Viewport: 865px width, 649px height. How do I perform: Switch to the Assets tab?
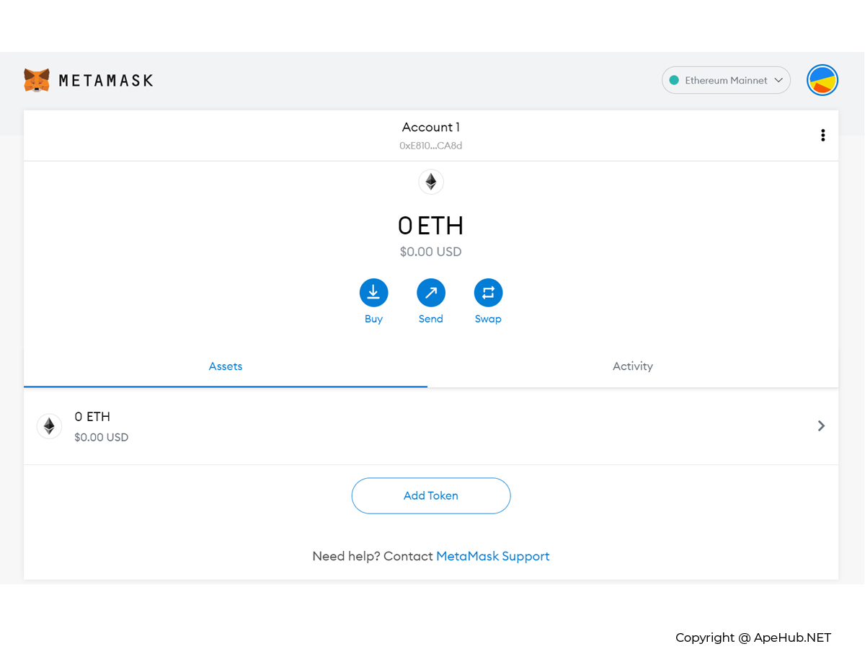226,366
